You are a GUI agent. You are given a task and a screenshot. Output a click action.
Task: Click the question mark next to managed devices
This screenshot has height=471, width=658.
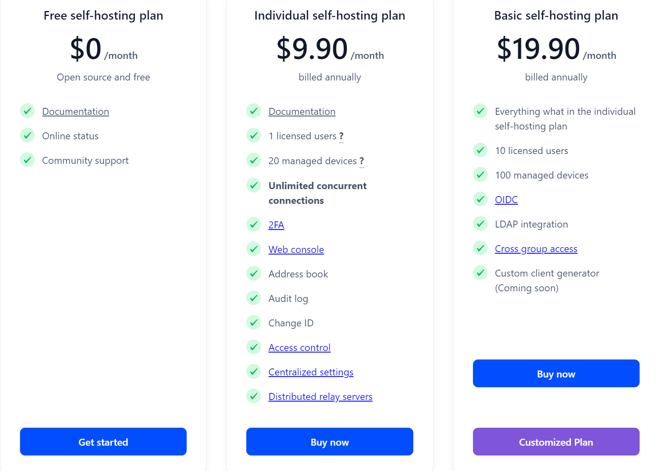click(361, 161)
